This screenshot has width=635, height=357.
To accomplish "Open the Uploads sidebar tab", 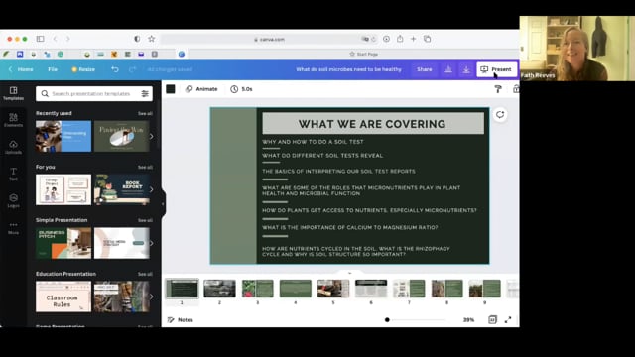I will (13, 147).
